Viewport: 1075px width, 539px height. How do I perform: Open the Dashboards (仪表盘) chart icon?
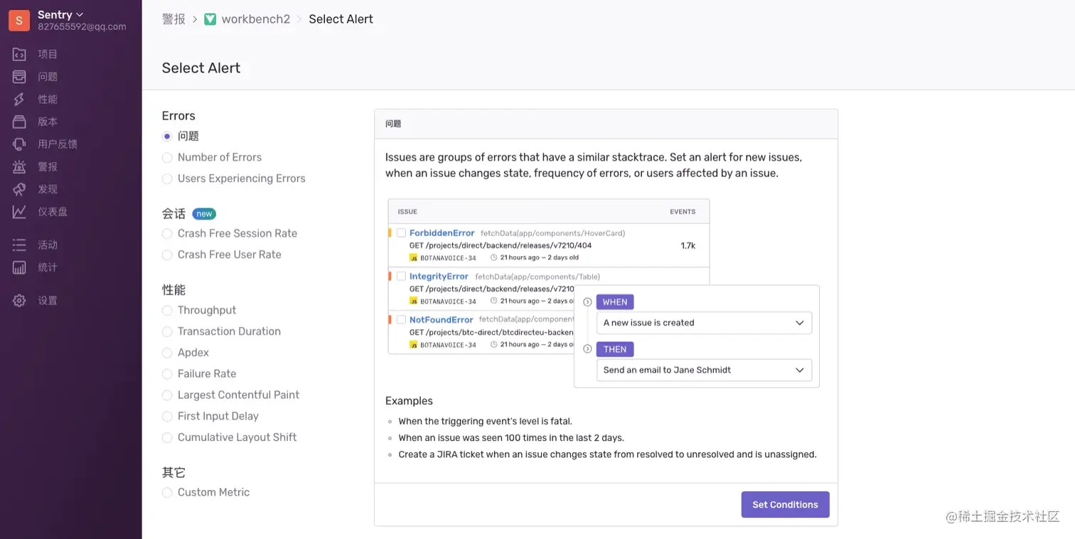coord(19,212)
